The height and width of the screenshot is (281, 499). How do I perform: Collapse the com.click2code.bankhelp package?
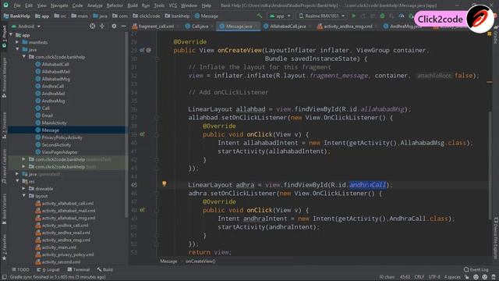click(x=24, y=57)
